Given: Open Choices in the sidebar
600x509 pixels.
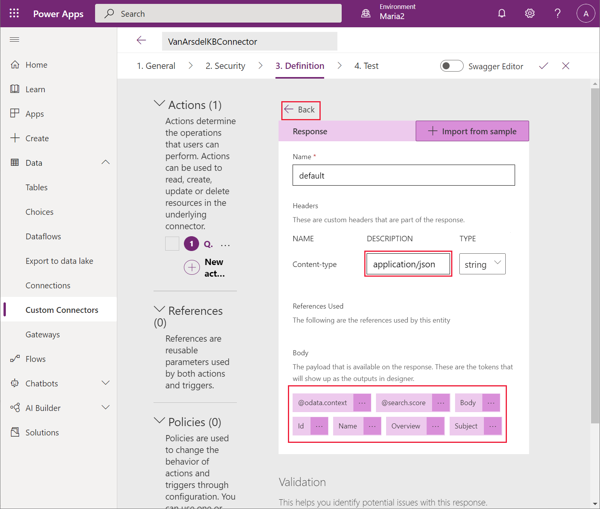Looking at the screenshot, I should [39, 212].
